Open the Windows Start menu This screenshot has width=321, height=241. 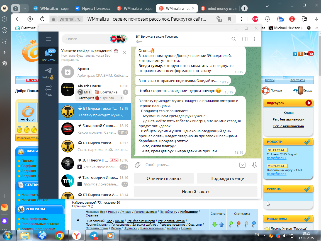tap(7, 236)
